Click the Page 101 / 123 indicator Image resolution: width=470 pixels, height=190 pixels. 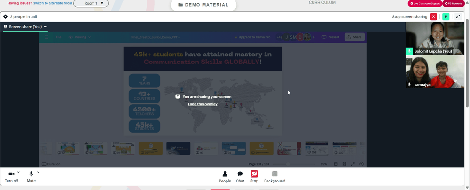tap(259, 164)
